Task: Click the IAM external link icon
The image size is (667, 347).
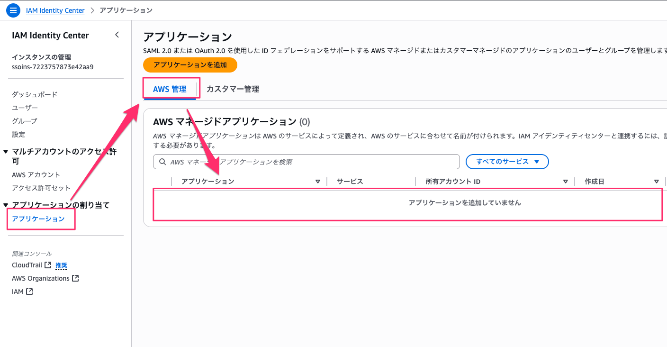Action: (x=29, y=292)
